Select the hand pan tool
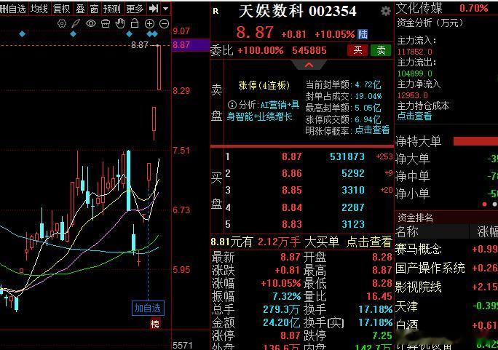This screenshot has height=350, width=498. click(x=120, y=23)
